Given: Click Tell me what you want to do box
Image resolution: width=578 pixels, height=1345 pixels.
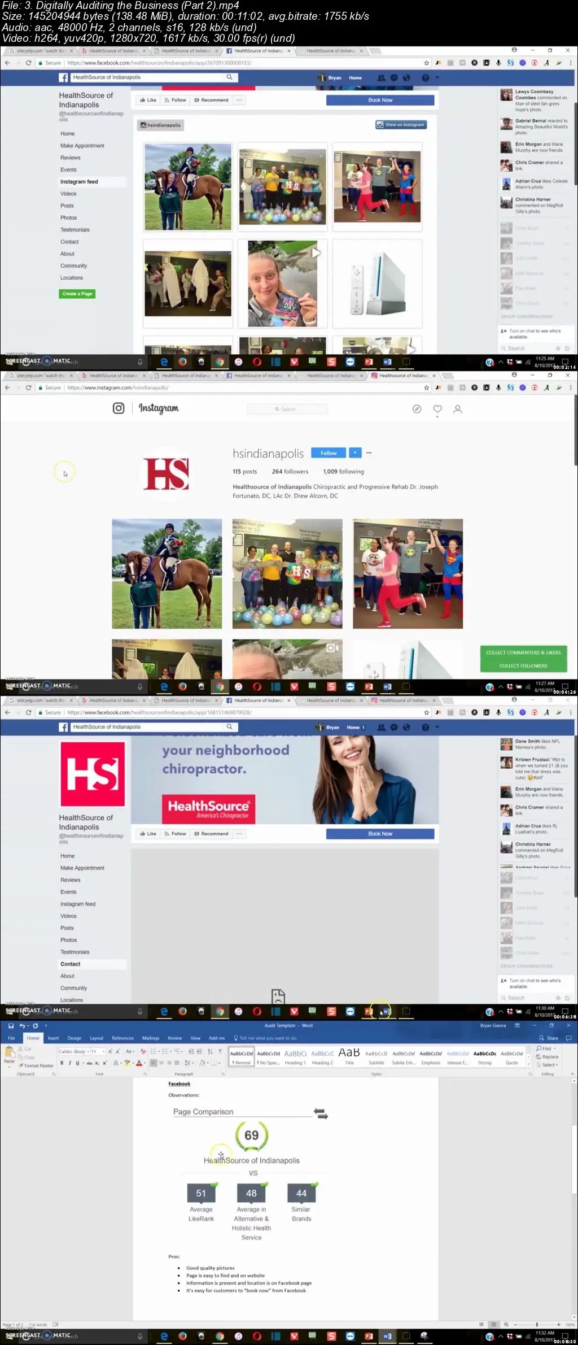Looking at the screenshot, I should click(x=265, y=1038).
